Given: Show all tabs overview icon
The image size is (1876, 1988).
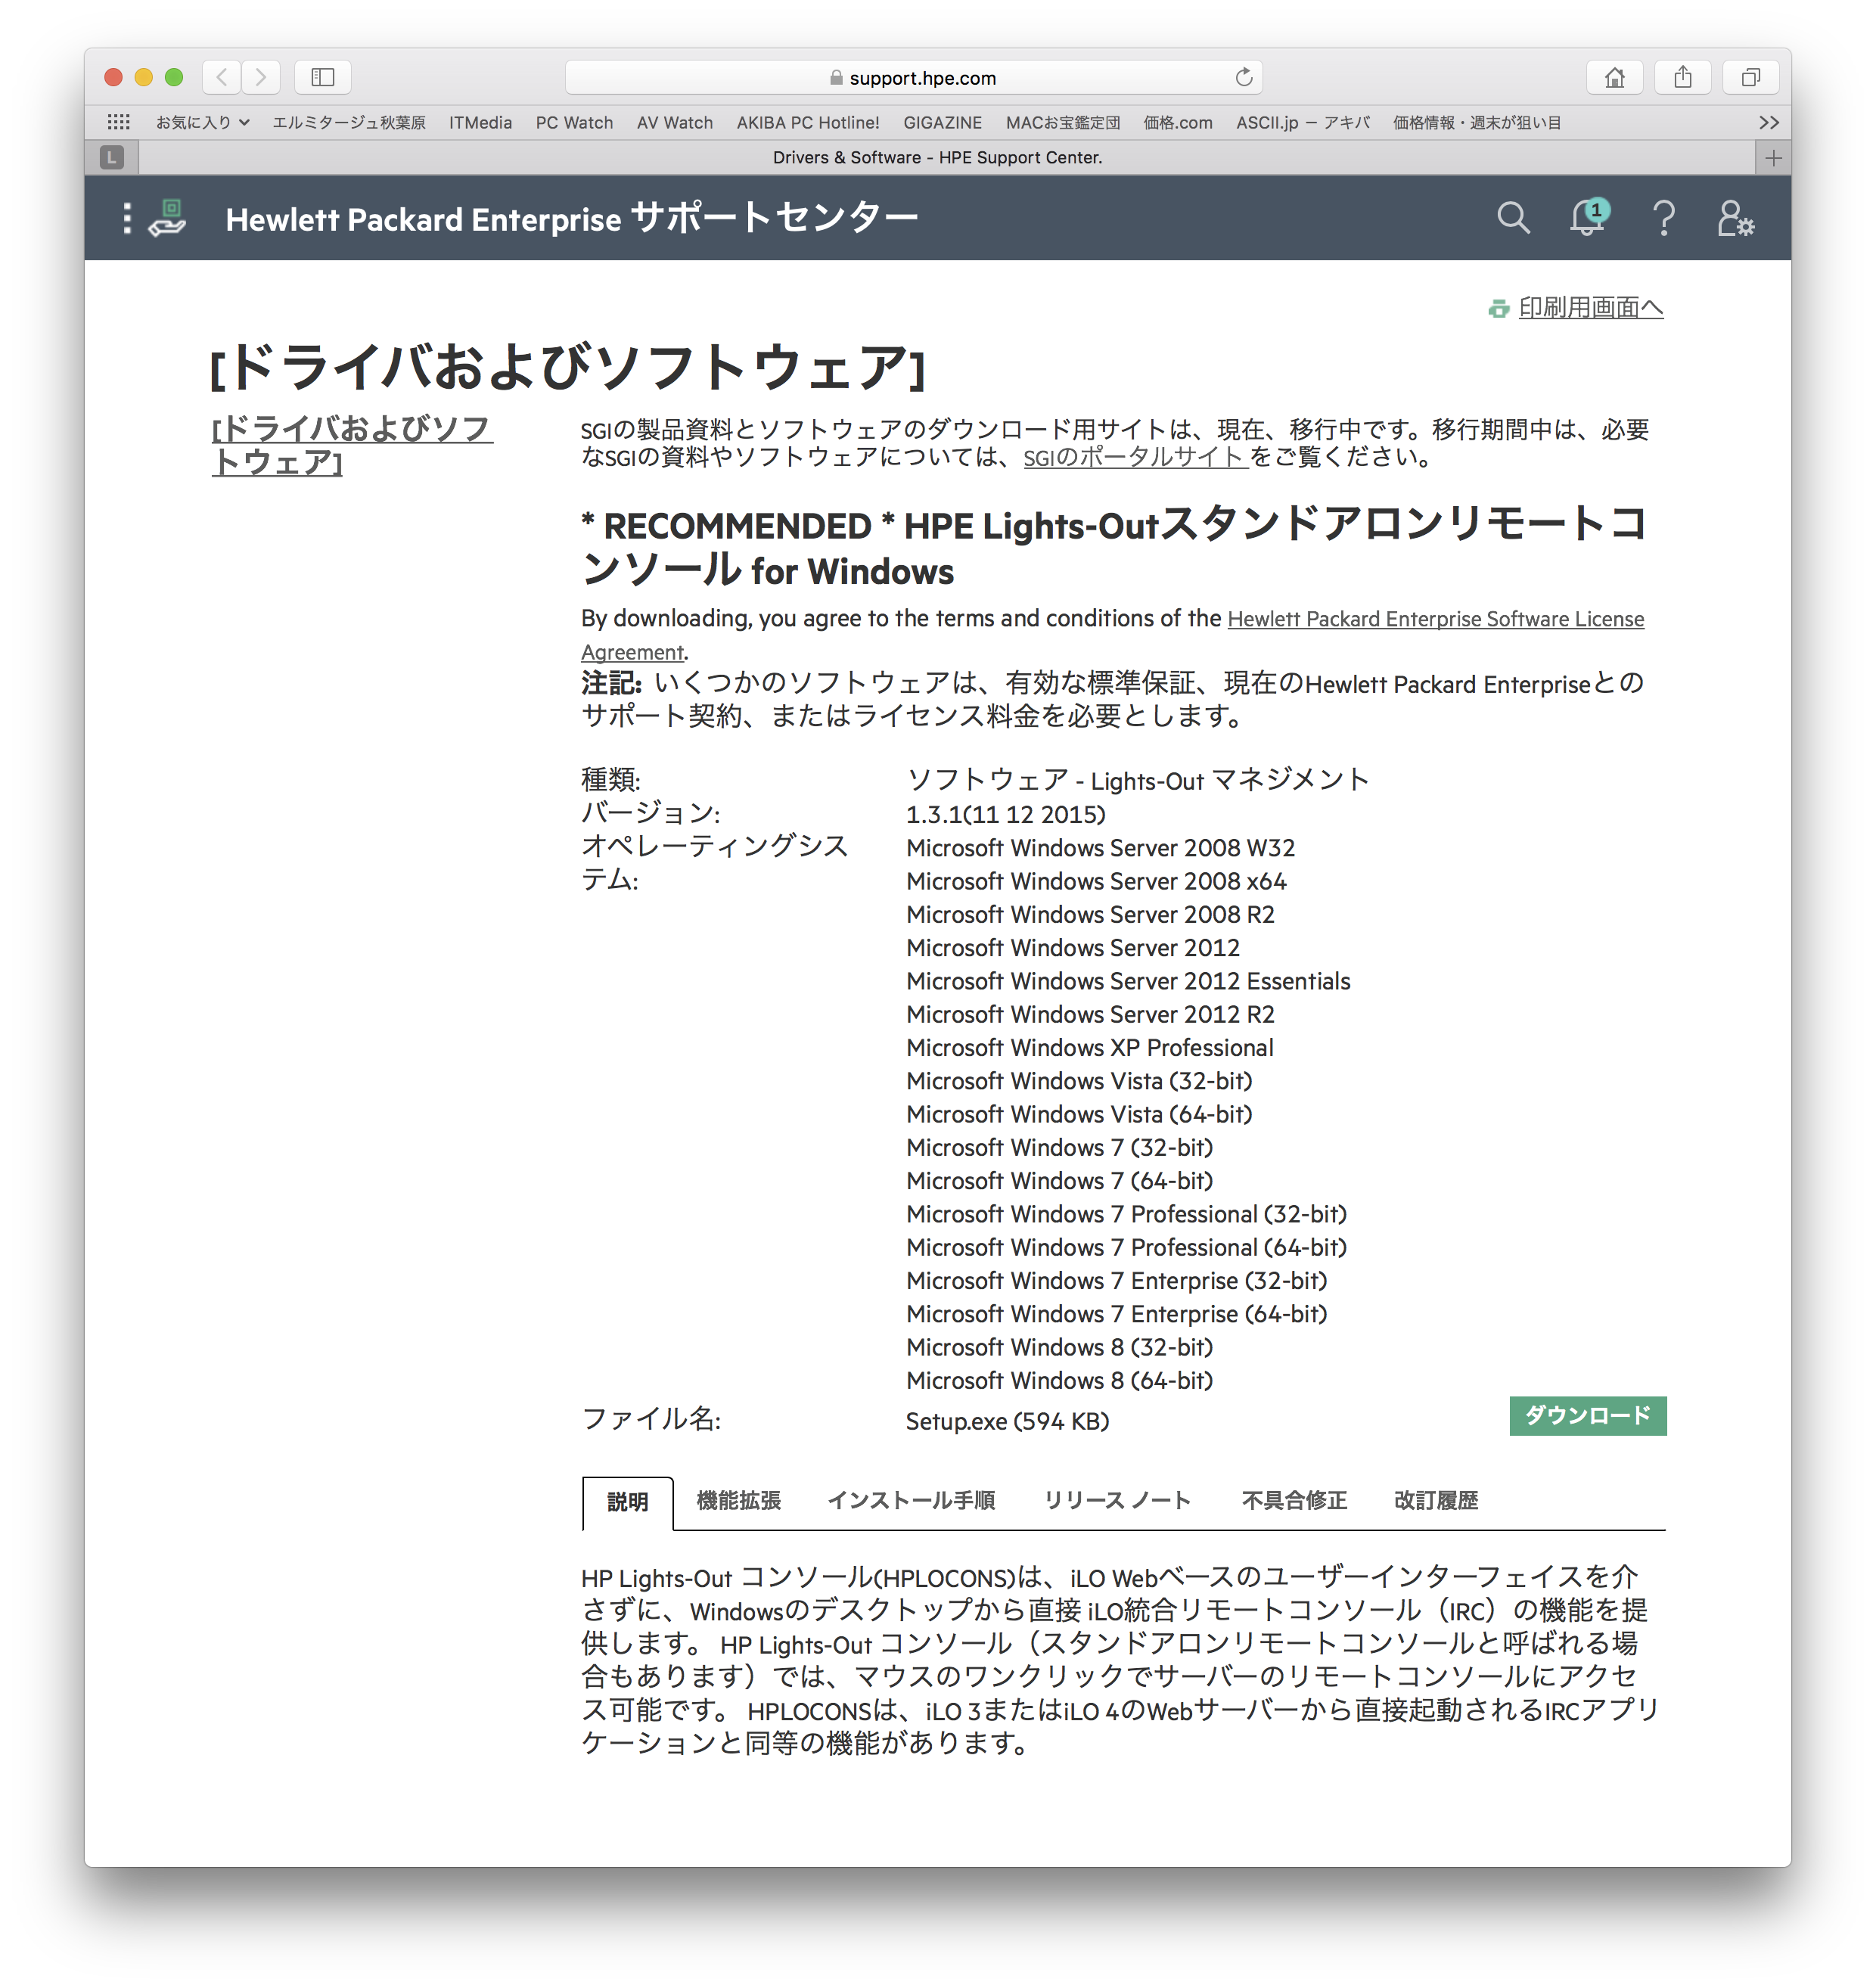Looking at the screenshot, I should [x=1750, y=77].
